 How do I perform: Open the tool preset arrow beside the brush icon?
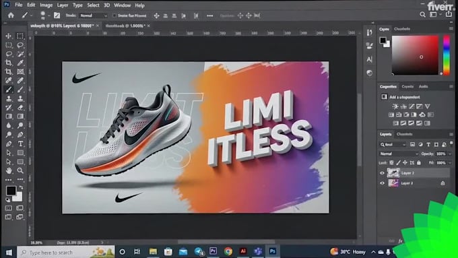tap(31, 15)
